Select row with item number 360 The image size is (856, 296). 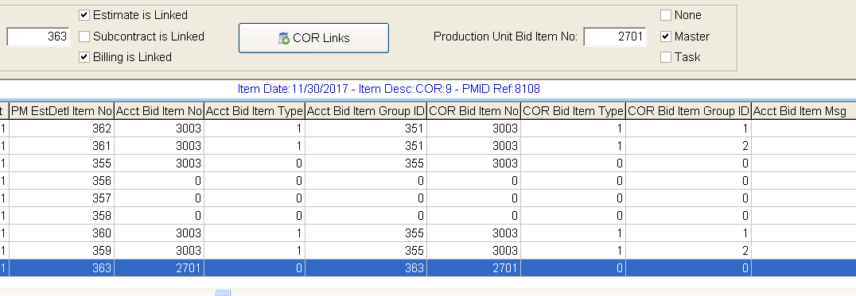click(x=428, y=233)
